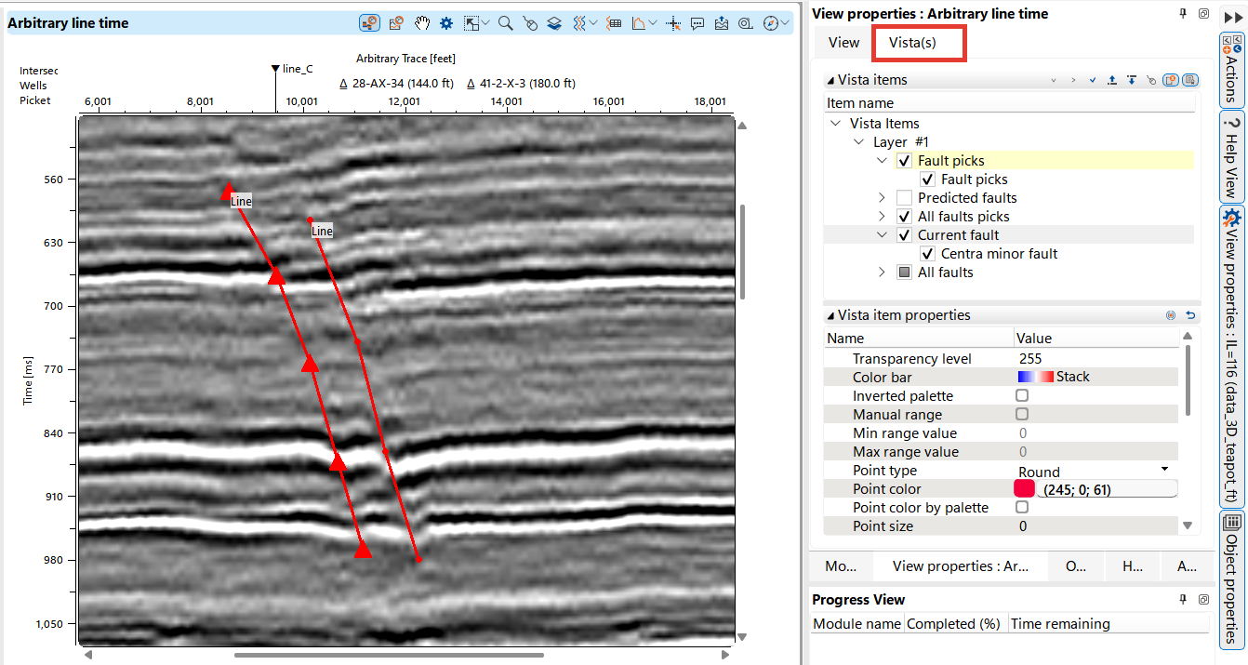This screenshot has width=1248, height=665.
Task: Open the annotation comment tool
Action: (697, 23)
